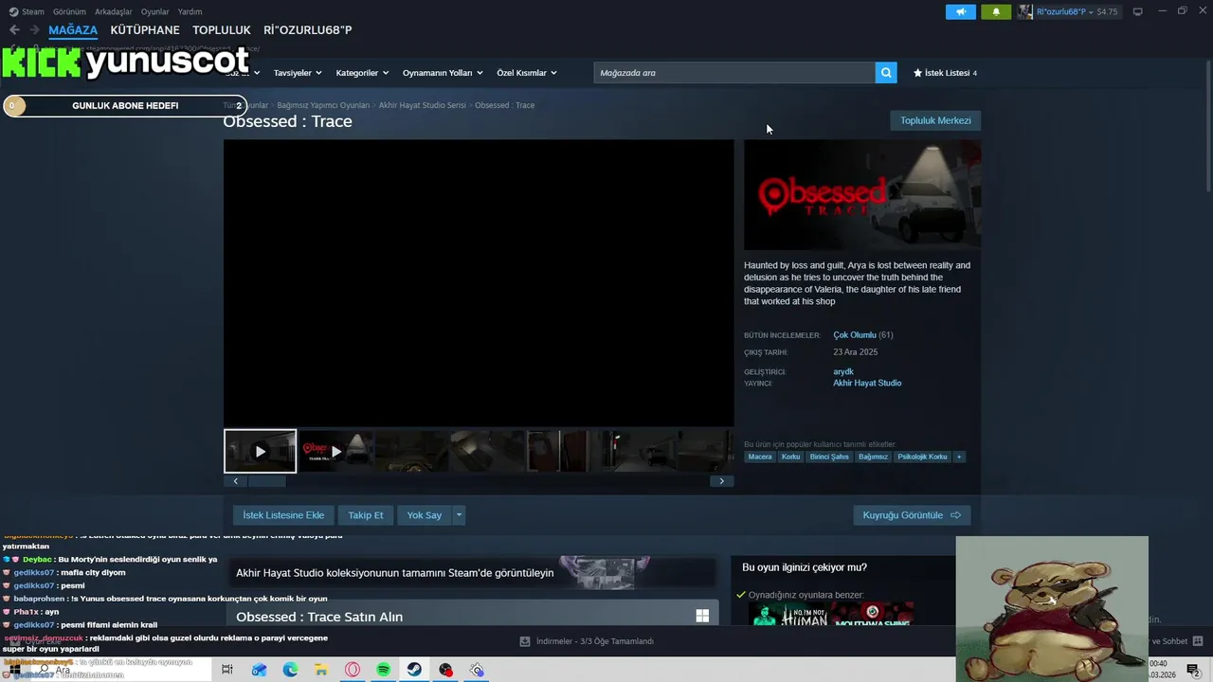Go back with the left navigation arrow
1213x682 pixels.
coord(14,30)
